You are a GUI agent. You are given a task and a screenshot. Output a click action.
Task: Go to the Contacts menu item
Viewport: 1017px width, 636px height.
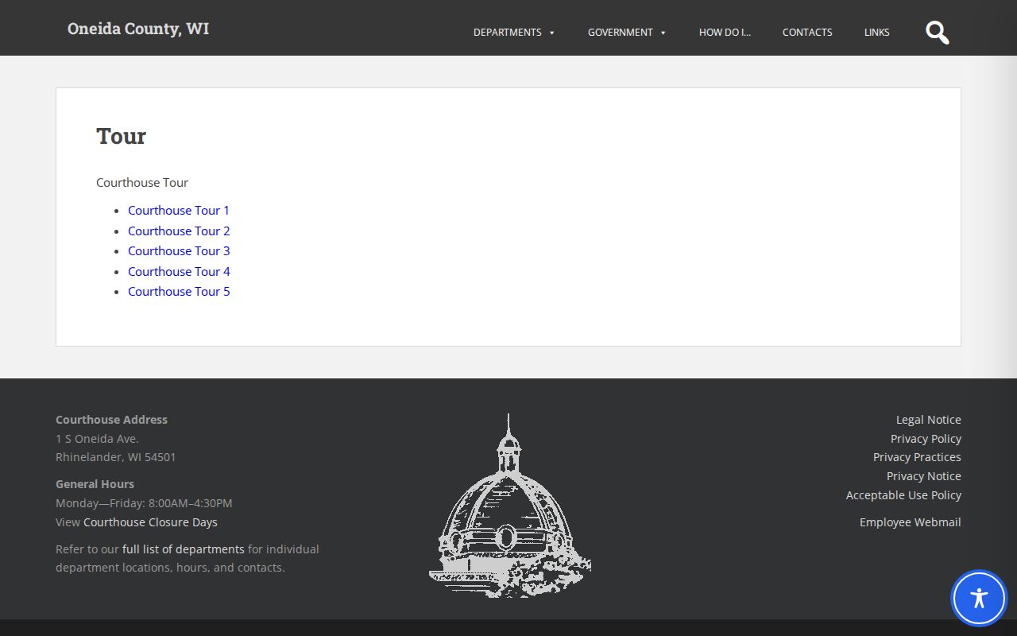click(x=807, y=33)
